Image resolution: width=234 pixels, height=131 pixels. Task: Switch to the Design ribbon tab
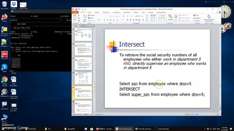(x=97, y=12)
